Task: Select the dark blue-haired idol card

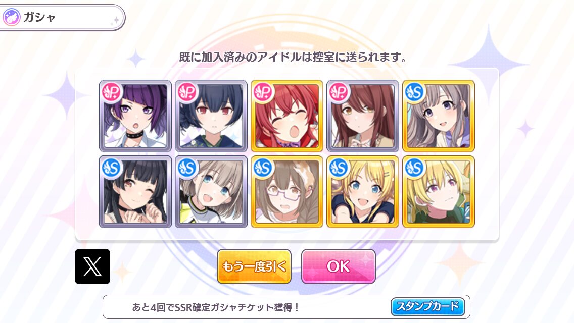Action: (x=211, y=116)
